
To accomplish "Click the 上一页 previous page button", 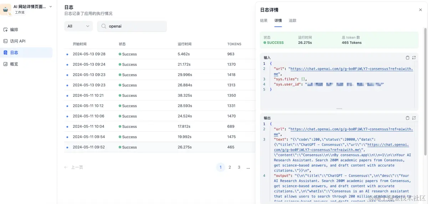I will (x=74, y=167).
